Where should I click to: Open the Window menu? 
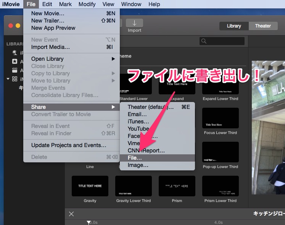tap(131, 4)
